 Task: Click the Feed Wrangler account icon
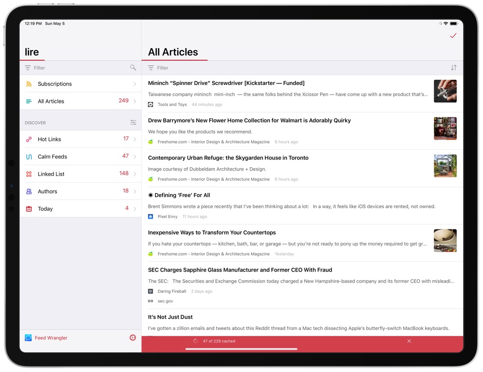coord(28,338)
